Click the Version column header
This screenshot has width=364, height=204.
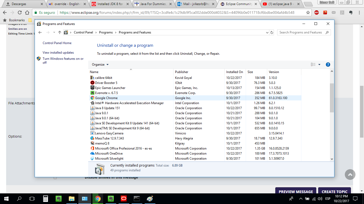point(284,72)
